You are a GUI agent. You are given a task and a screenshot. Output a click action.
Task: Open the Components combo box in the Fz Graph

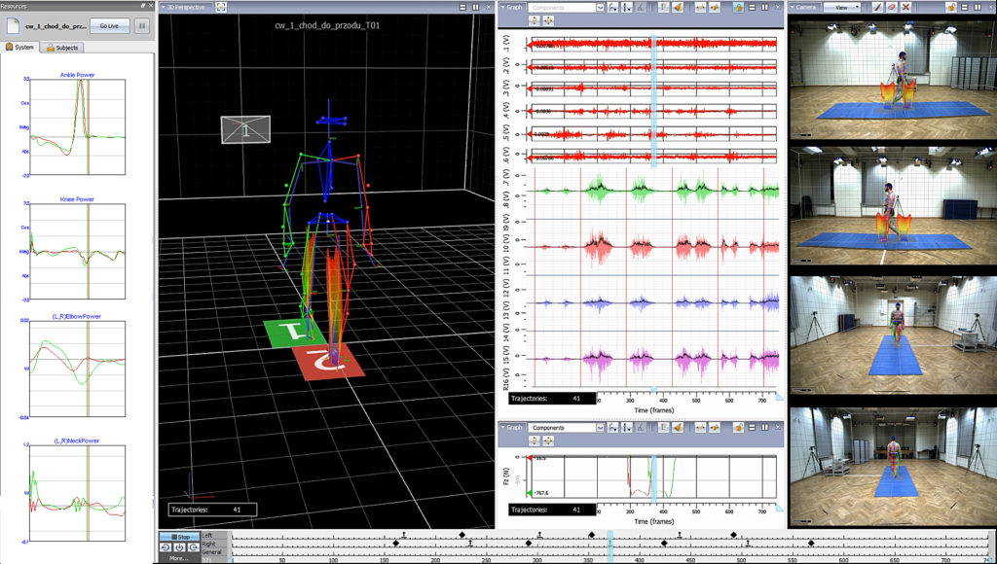(566, 428)
